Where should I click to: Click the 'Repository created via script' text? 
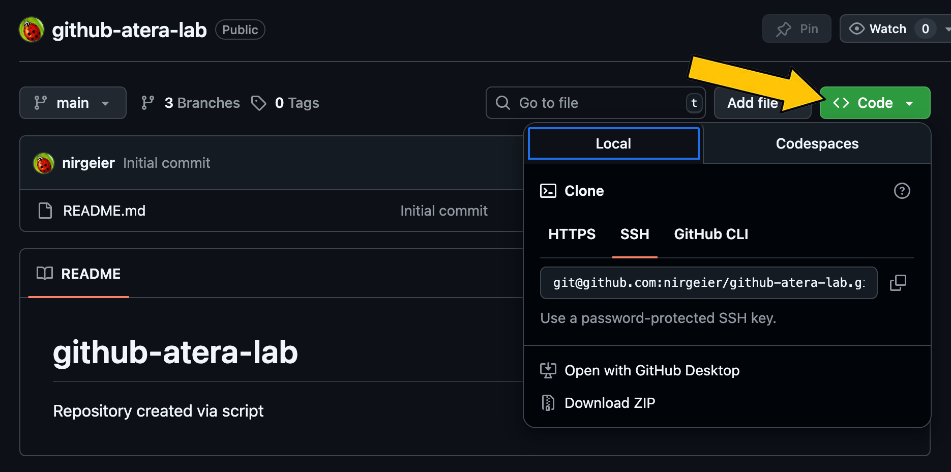click(158, 411)
